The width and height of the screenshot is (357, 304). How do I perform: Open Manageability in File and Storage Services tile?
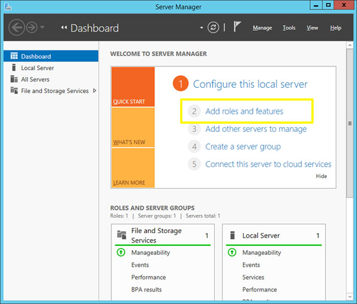pos(150,252)
